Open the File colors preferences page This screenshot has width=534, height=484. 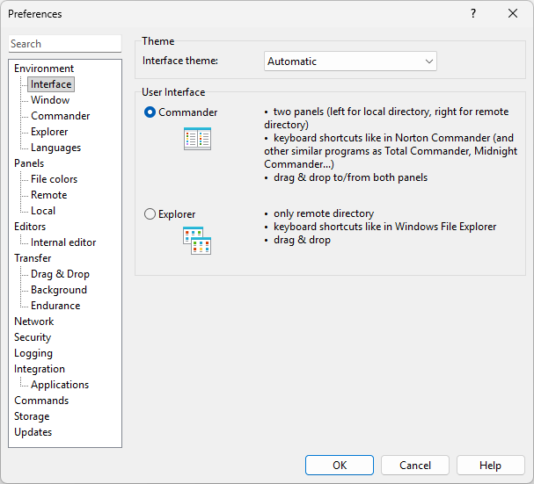point(54,179)
